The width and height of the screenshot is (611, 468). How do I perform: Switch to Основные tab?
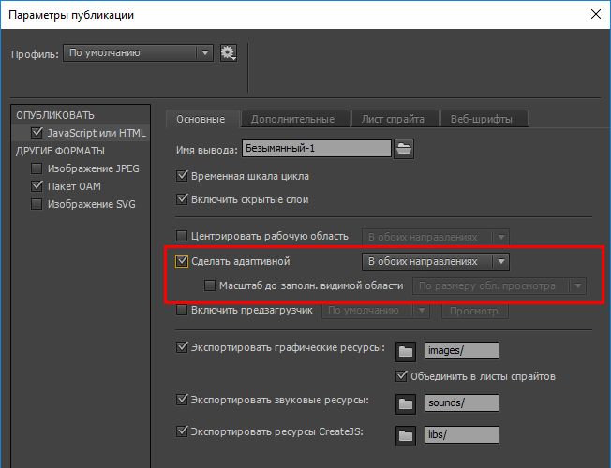click(201, 119)
